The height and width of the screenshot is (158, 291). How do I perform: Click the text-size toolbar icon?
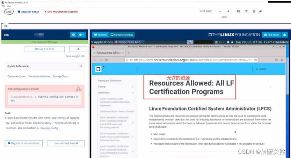click(246, 11)
